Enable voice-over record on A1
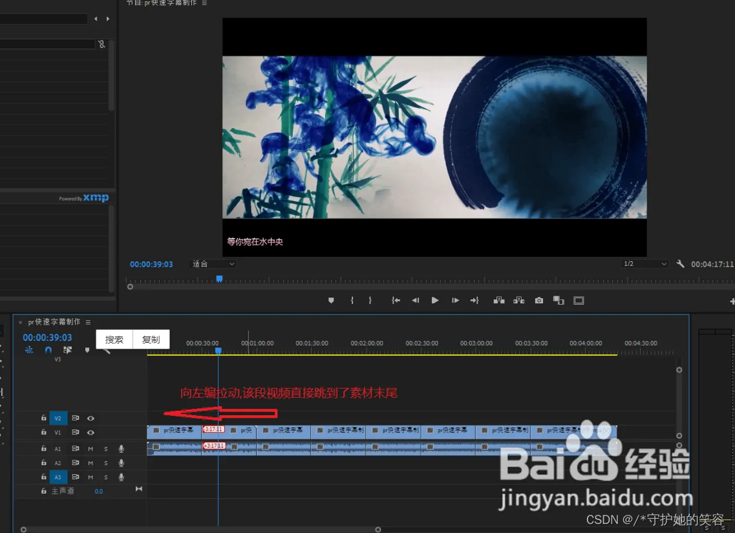 pos(122,448)
